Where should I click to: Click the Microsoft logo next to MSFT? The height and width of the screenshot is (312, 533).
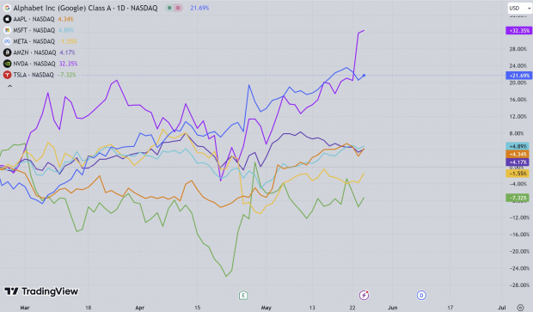tap(7, 30)
